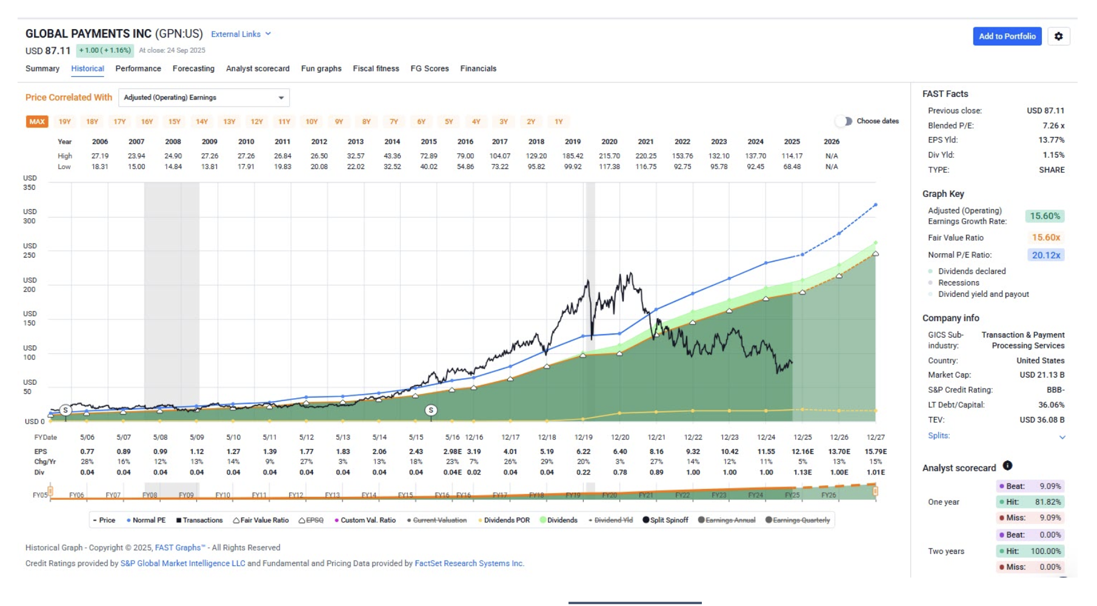Viewport: 1097px width, 606px height.
Task: Toggle Dividends series in legend
Action: point(559,520)
